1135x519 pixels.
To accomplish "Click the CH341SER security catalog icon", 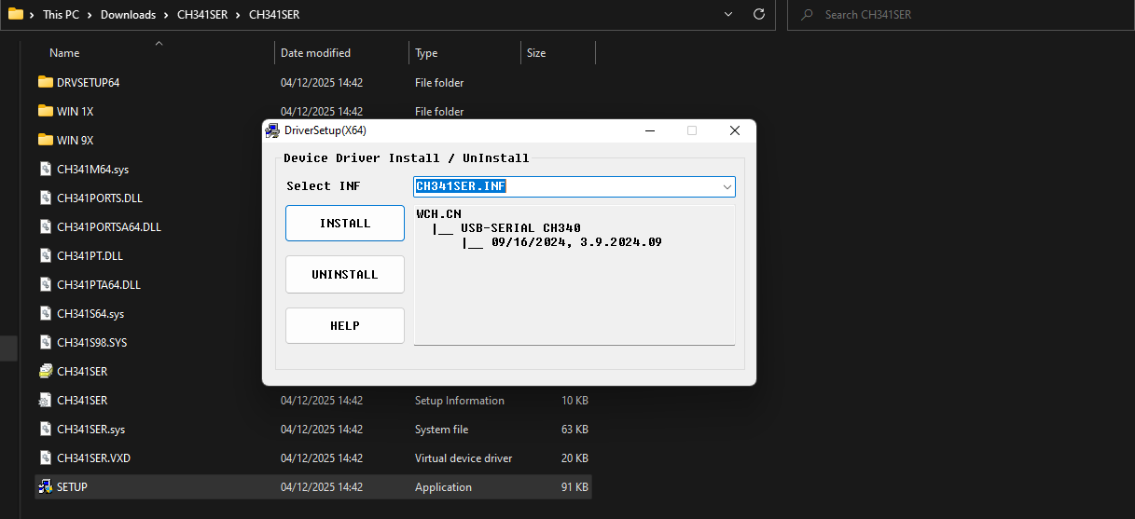I will pyautogui.click(x=46, y=371).
